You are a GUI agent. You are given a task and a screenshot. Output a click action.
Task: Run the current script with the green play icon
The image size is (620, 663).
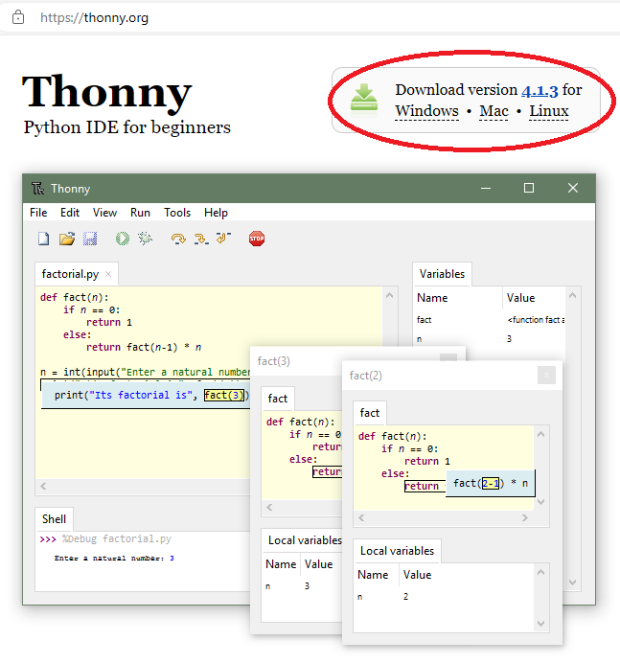[123, 239]
